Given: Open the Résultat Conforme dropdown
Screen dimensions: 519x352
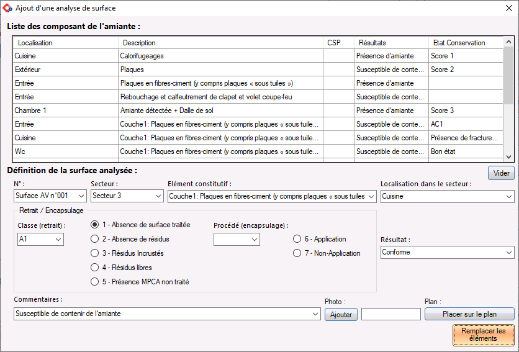Looking at the screenshot, I should pos(447,252).
